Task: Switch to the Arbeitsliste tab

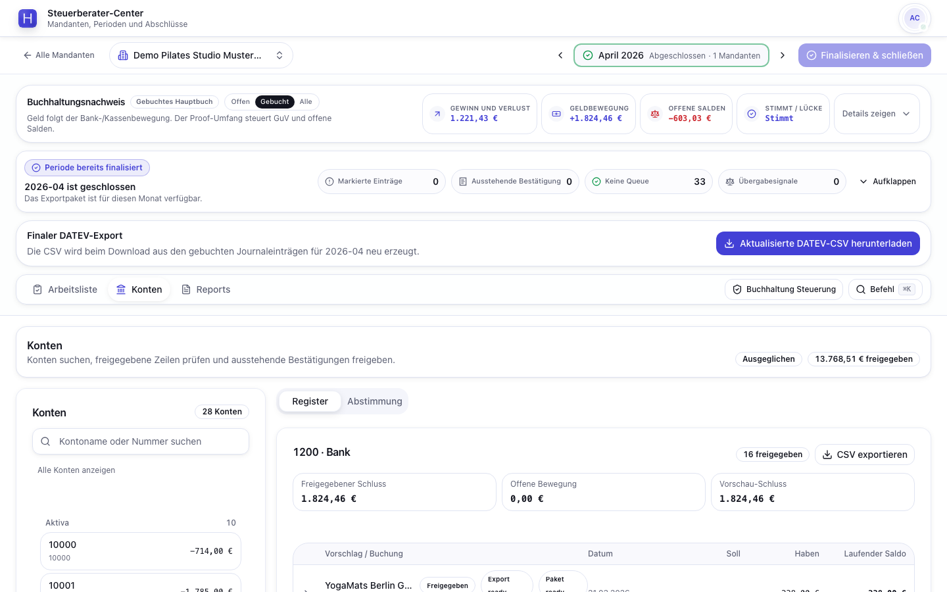Action: coord(65,289)
